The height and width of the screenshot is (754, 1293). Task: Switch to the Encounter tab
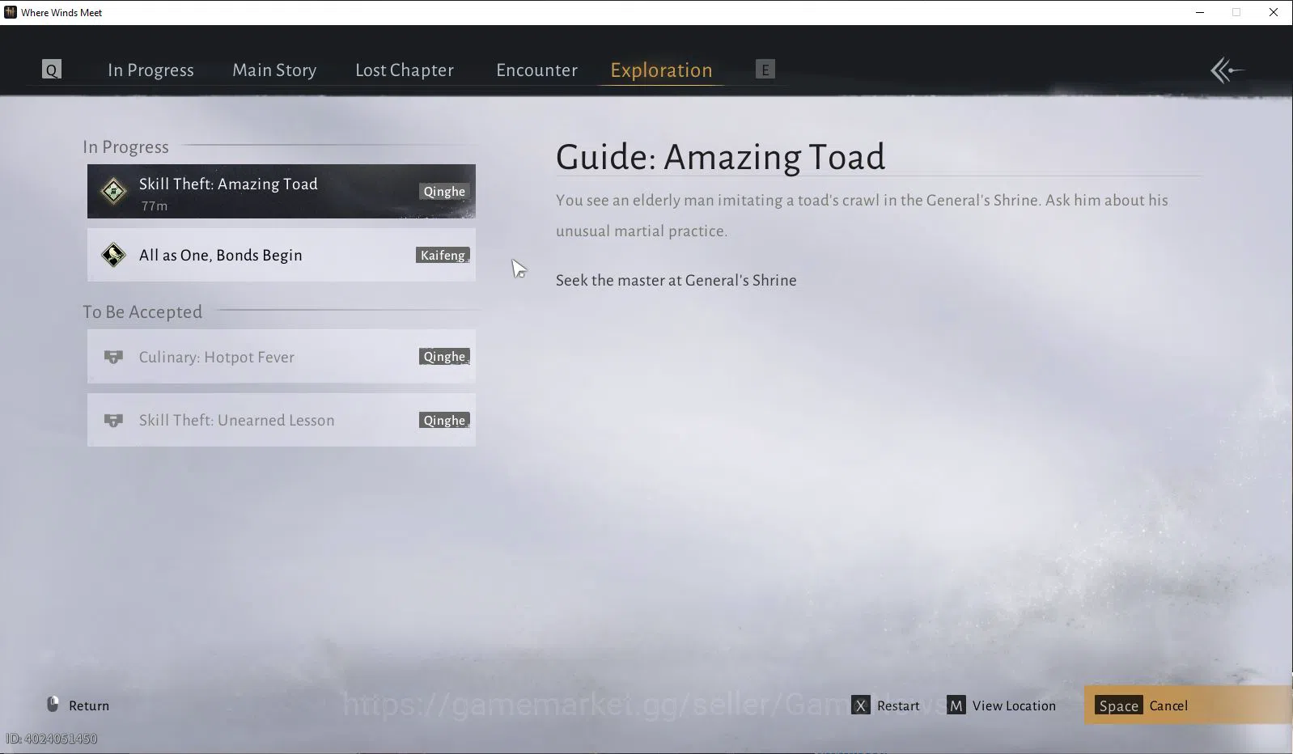(536, 70)
